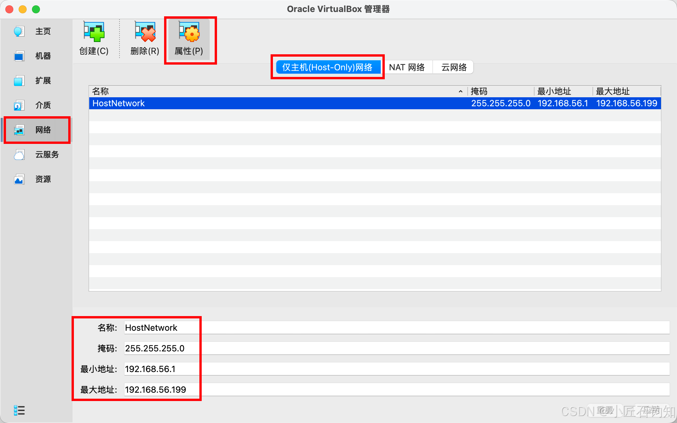Viewport: 677px width, 423px height.
Task: Toggle the sidebar list view icon at bottom
Action: coord(19,410)
